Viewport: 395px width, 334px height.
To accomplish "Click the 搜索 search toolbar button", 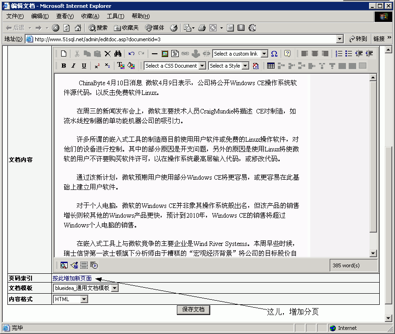I will [98, 28].
